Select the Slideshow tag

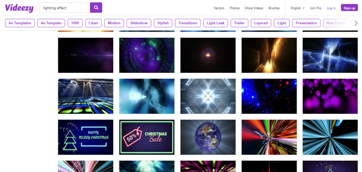point(139,23)
